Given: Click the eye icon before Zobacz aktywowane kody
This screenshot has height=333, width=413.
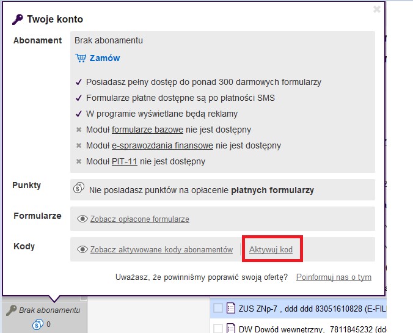Looking at the screenshot, I should point(82,249).
